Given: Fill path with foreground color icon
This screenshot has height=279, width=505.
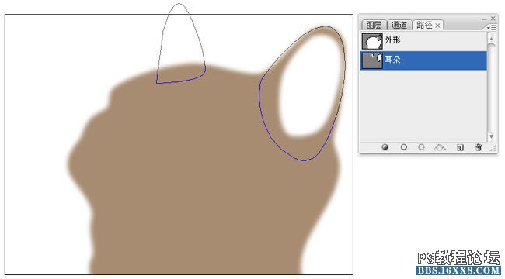Looking at the screenshot, I should pyautogui.click(x=385, y=147).
